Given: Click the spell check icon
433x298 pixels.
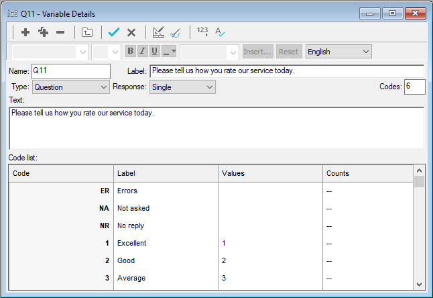Looking at the screenshot, I should 220,32.
